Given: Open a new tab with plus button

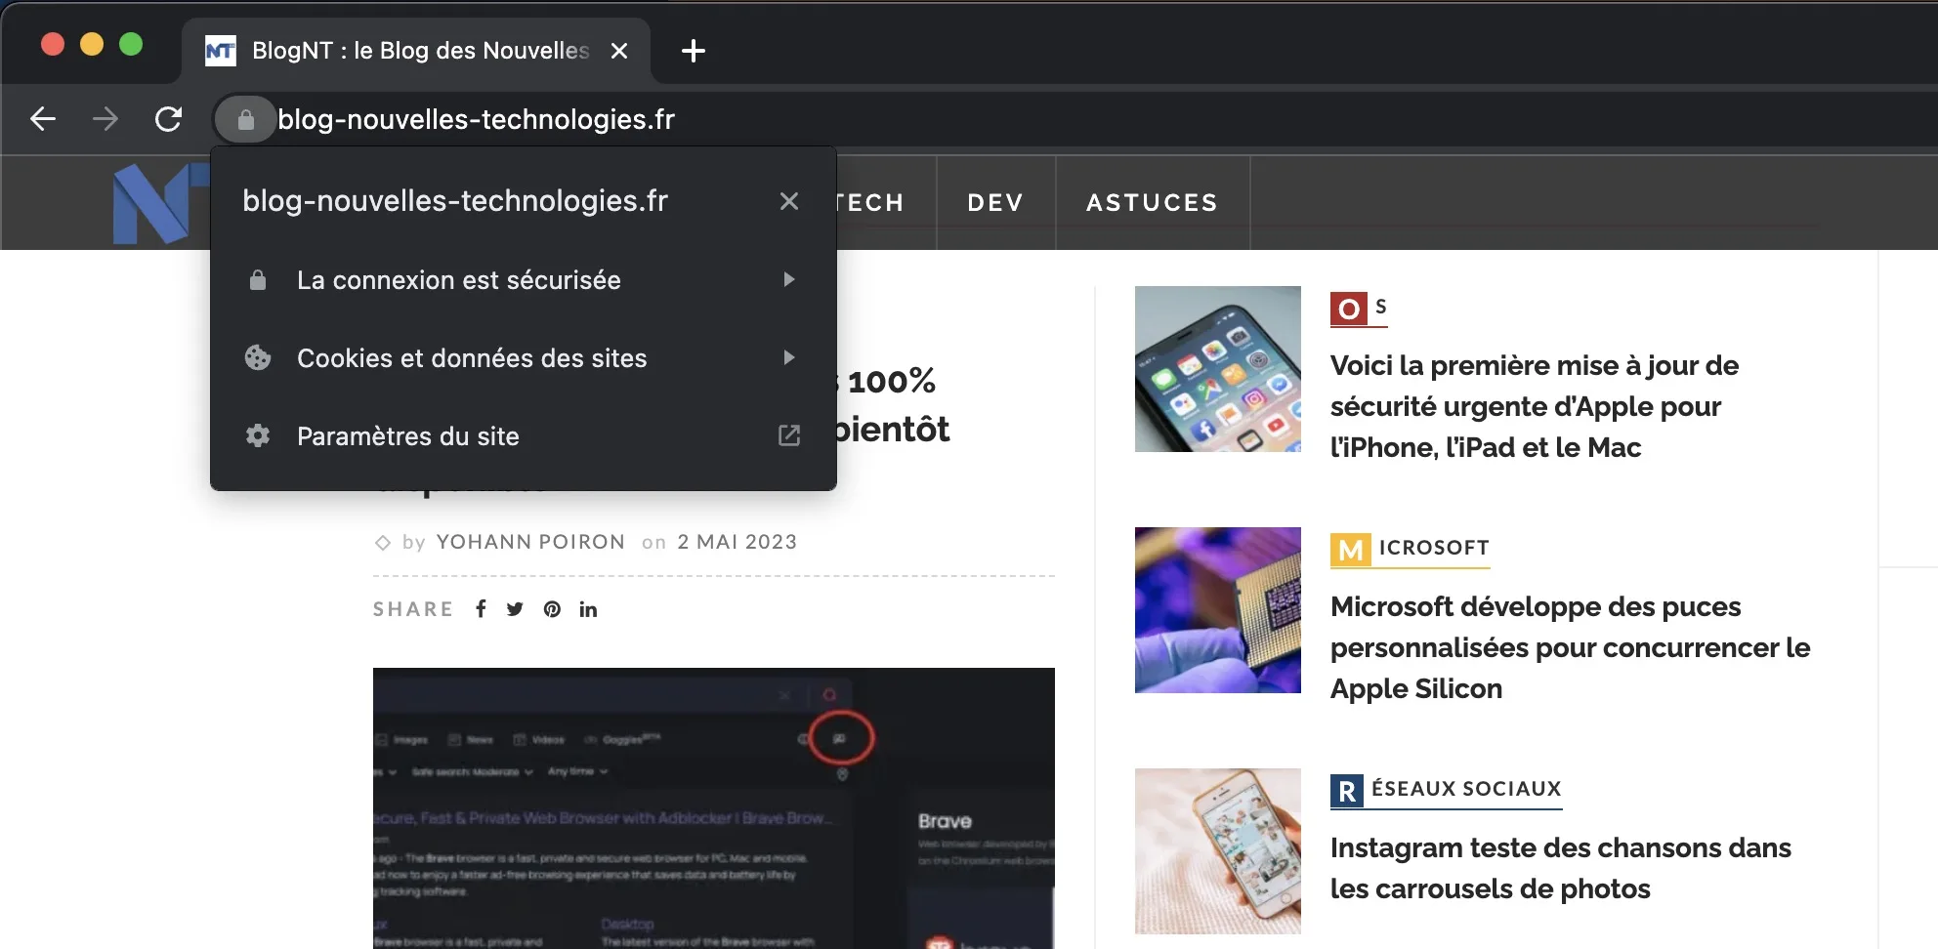Looking at the screenshot, I should pos(693,51).
